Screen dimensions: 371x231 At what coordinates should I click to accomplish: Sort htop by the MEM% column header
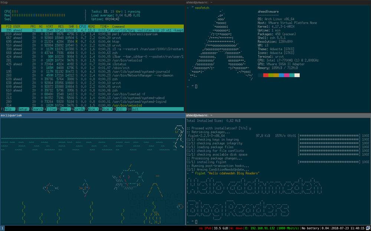[91, 27]
